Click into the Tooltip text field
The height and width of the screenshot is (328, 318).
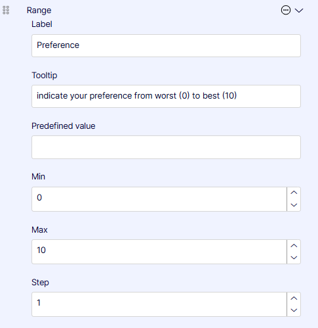click(166, 96)
